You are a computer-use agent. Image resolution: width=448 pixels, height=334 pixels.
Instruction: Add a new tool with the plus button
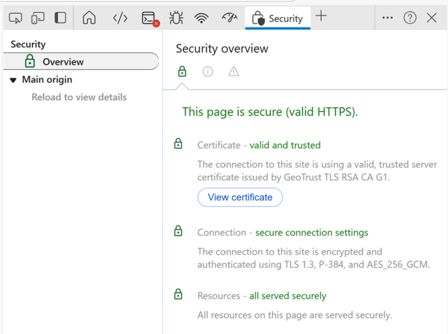point(321,16)
